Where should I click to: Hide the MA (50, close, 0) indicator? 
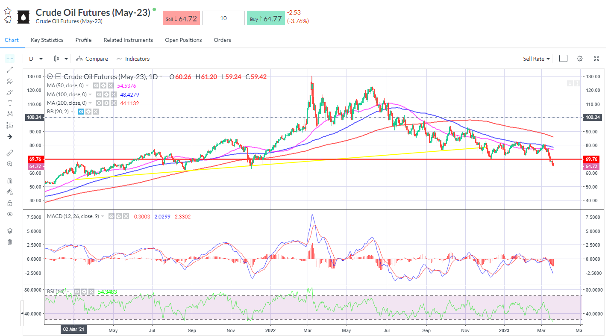coord(96,85)
